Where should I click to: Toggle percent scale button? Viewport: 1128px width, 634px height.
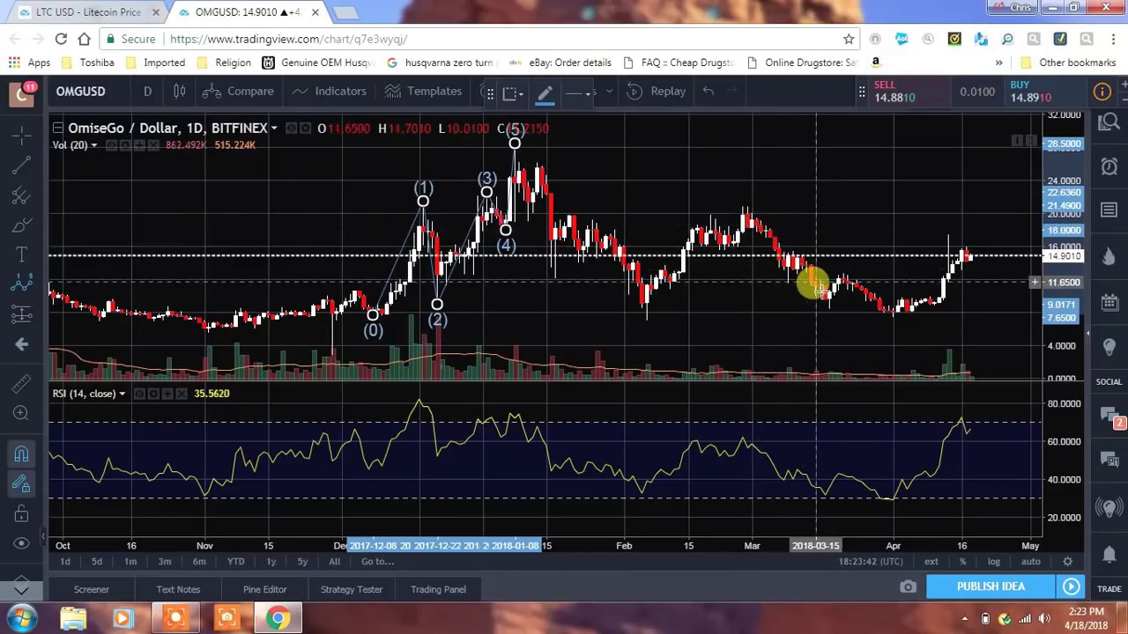click(x=962, y=562)
